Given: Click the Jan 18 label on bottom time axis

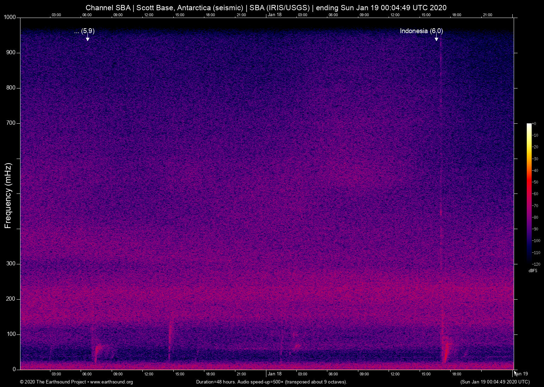Looking at the screenshot, I should click(x=274, y=374).
